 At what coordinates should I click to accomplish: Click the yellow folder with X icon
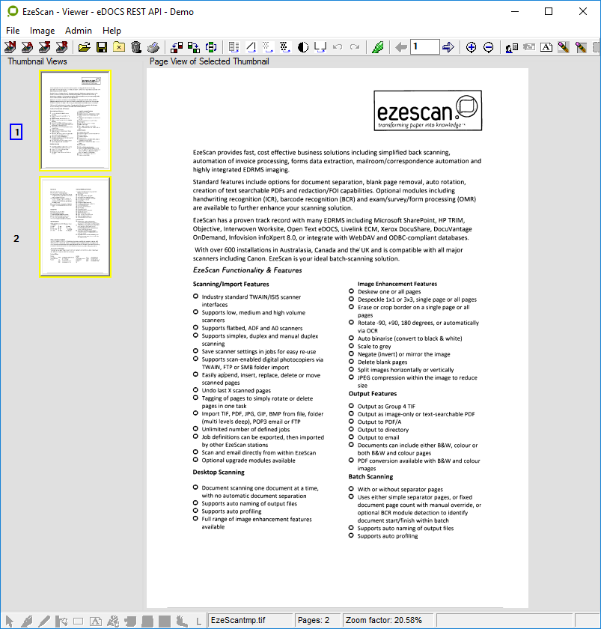(118, 47)
